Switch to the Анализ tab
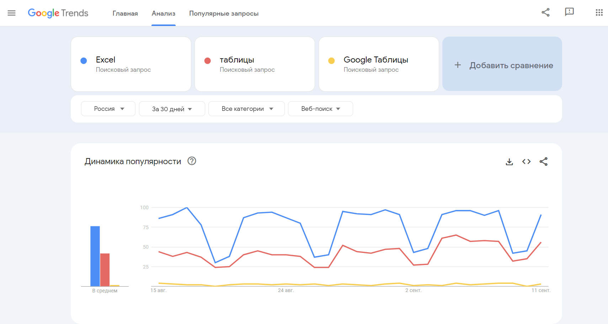Image resolution: width=608 pixels, height=324 pixels. pyautogui.click(x=164, y=13)
